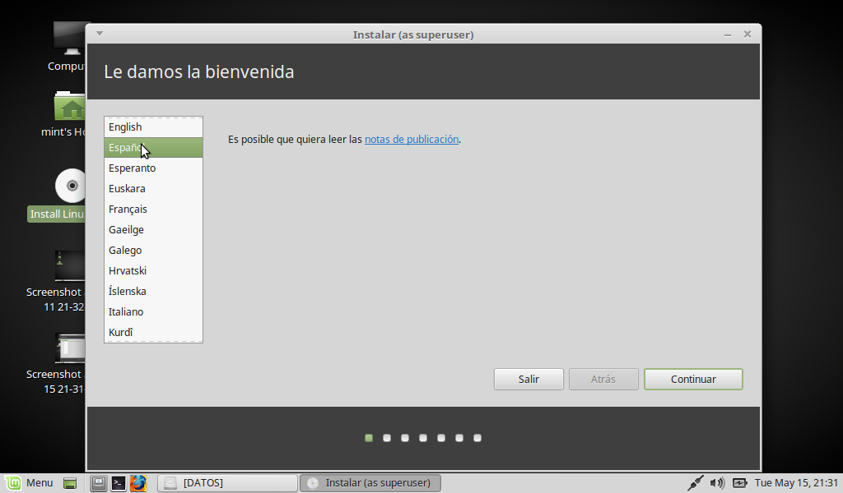Launch Firefox from the panel

pos(137,483)
